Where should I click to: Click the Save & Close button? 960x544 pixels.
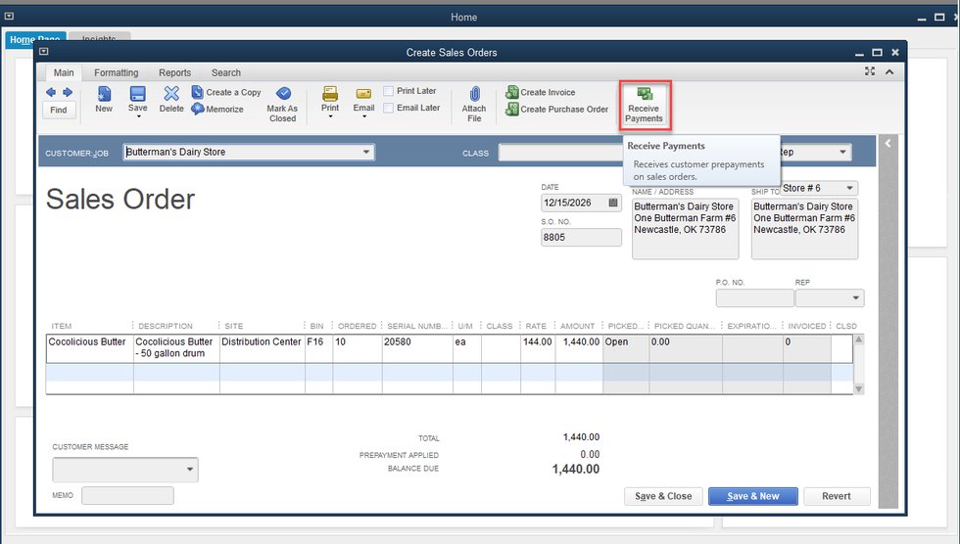click(x=663, y=496)
